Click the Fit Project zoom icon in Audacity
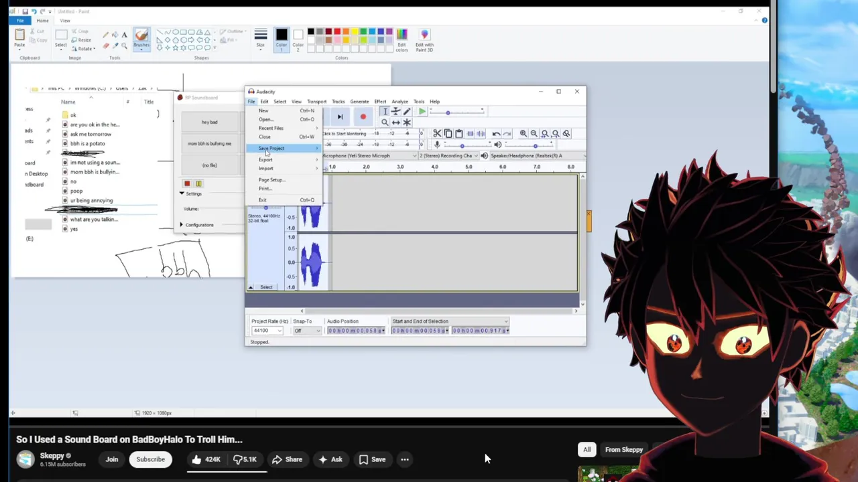Viewport: 858px width, 482px height. click(555, 134)
